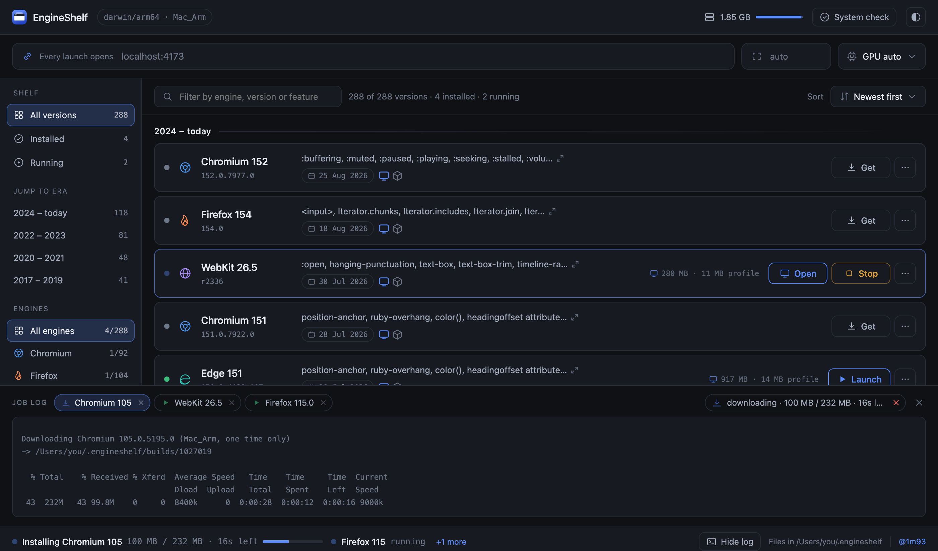Image resolution: width=938 pixels, height=551 pixels.
Task: Open more options for WebKit 26.5
Action: [905, 273]
